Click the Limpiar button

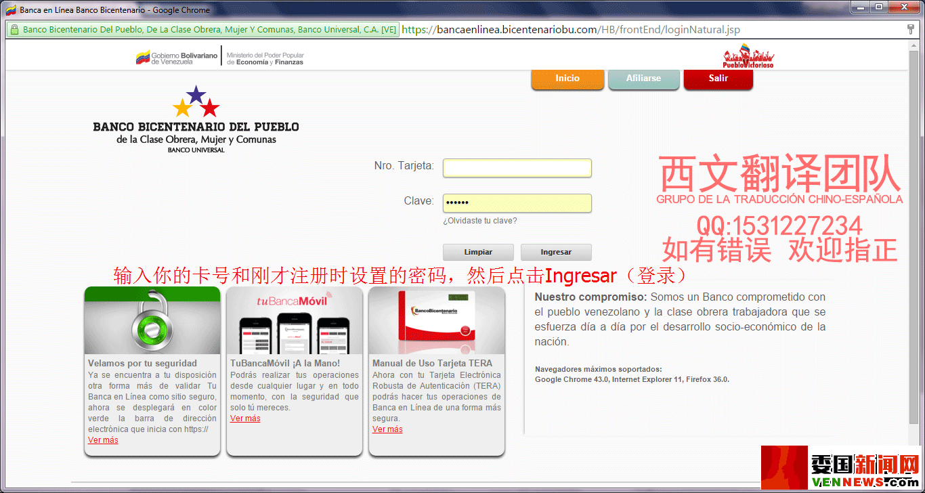tap(478, 252)
